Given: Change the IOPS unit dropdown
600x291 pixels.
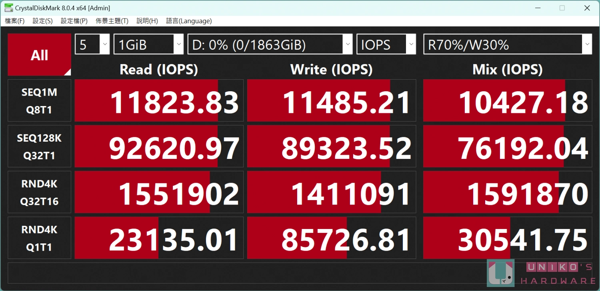Looking at the screenshot, I should [386, 44].
